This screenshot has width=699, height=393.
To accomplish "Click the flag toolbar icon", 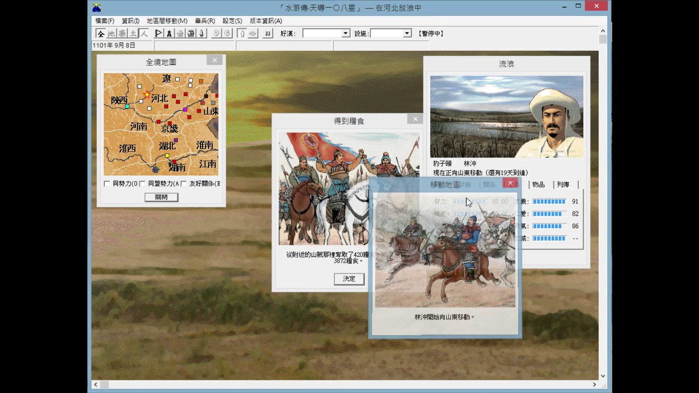I will pos(158,33).
